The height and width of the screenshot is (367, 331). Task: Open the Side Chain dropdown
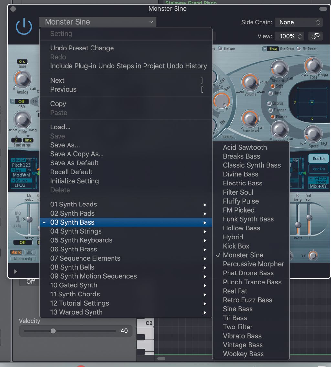[298, 22]
